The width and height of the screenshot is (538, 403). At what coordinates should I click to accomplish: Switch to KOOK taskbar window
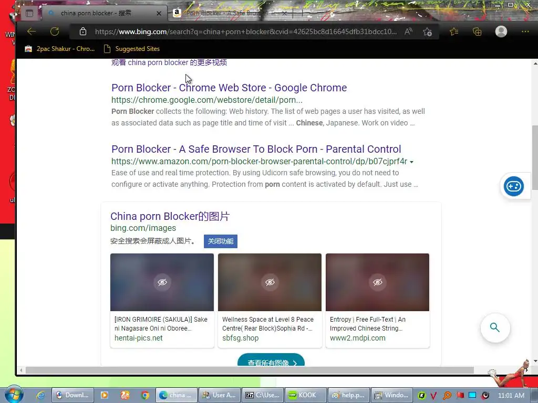point(306,395)
